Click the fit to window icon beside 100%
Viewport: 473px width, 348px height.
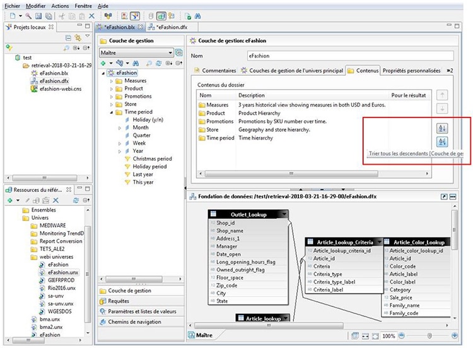(x=375, y=336)
